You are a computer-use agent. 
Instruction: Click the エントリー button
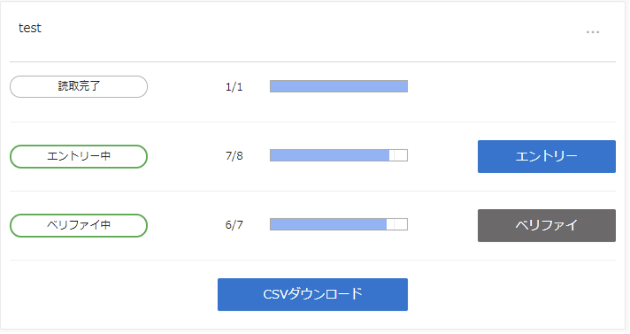[x=547, y=157]
